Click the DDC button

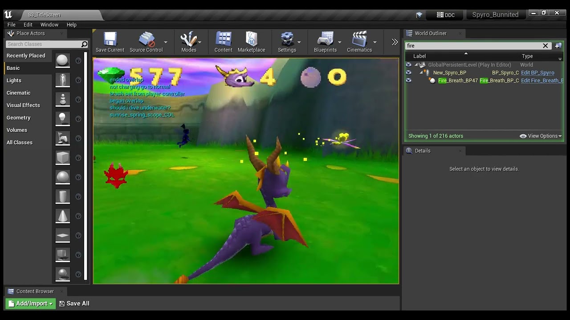click(446, 15)
